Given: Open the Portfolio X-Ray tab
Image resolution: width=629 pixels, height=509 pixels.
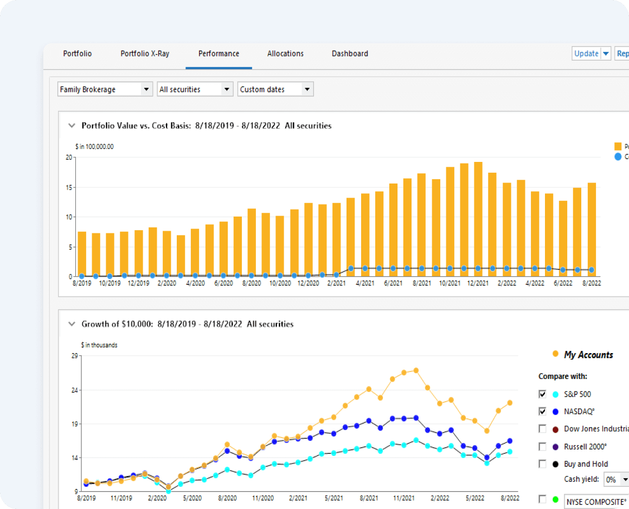Looking at the screenshot, I should pos(144,54).
